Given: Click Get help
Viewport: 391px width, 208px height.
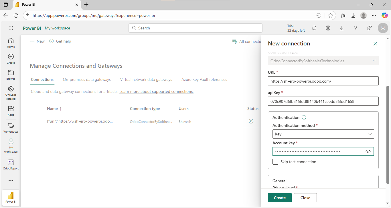Looking at the screenshot, I should click(x=60, y=41).
